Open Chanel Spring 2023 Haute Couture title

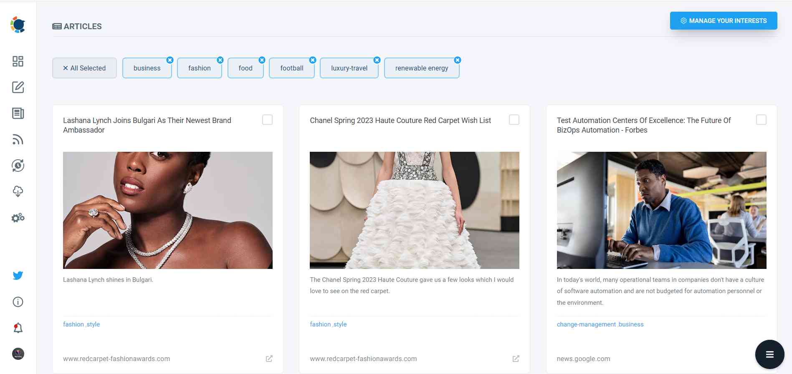pos(400,120)
